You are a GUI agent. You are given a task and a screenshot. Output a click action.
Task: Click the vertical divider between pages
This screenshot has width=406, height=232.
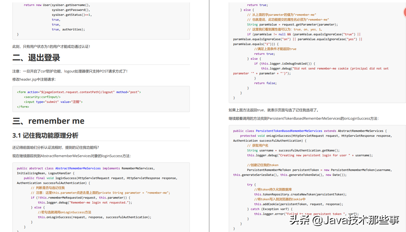[x=209, y=116]
